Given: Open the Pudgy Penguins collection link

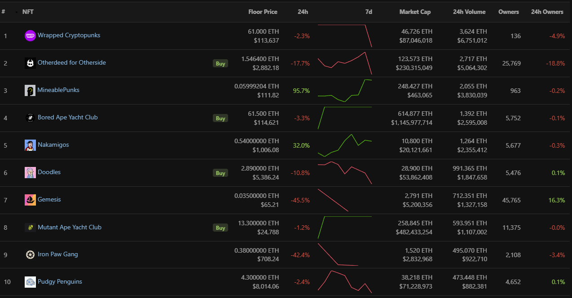Looking at the screenshot, I should pyautogui.click(x=60, y=281).
